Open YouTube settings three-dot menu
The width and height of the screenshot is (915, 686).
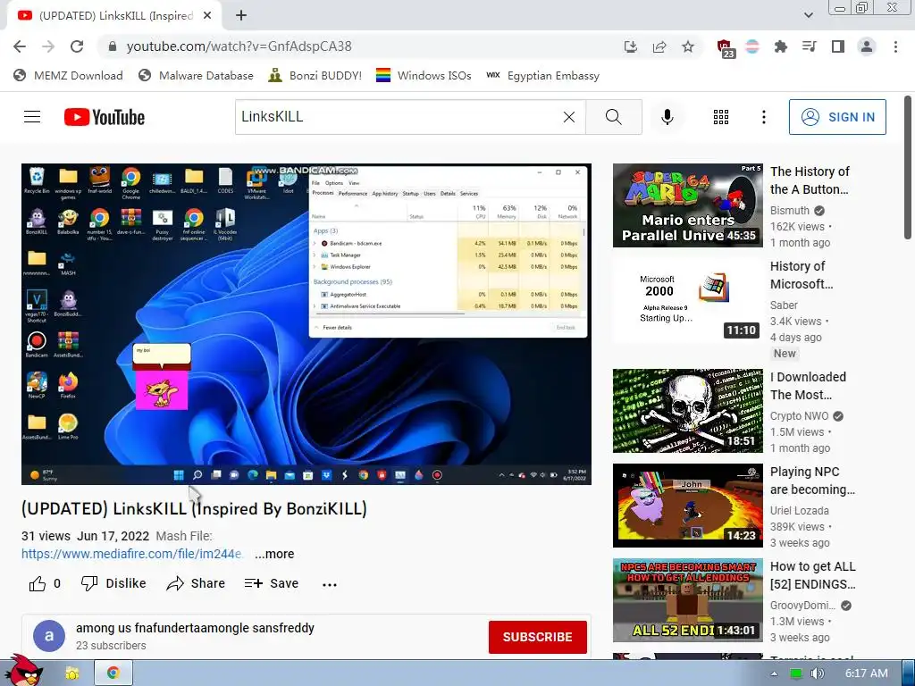(763, 117)
